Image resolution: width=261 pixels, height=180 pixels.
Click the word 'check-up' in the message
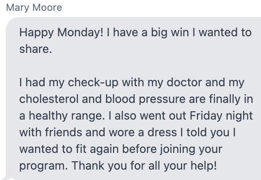pyautogui.click(x=93, y=82)
